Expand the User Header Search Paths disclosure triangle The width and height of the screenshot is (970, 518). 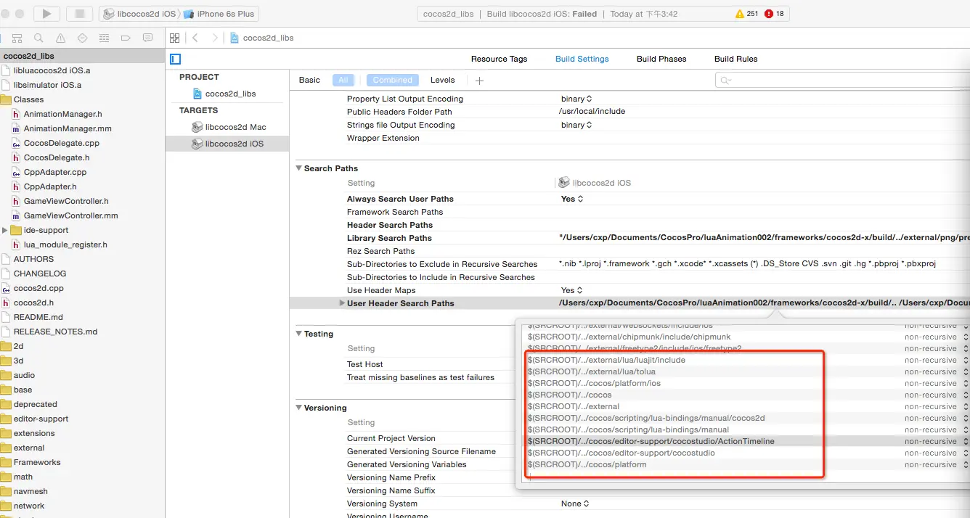342,303
